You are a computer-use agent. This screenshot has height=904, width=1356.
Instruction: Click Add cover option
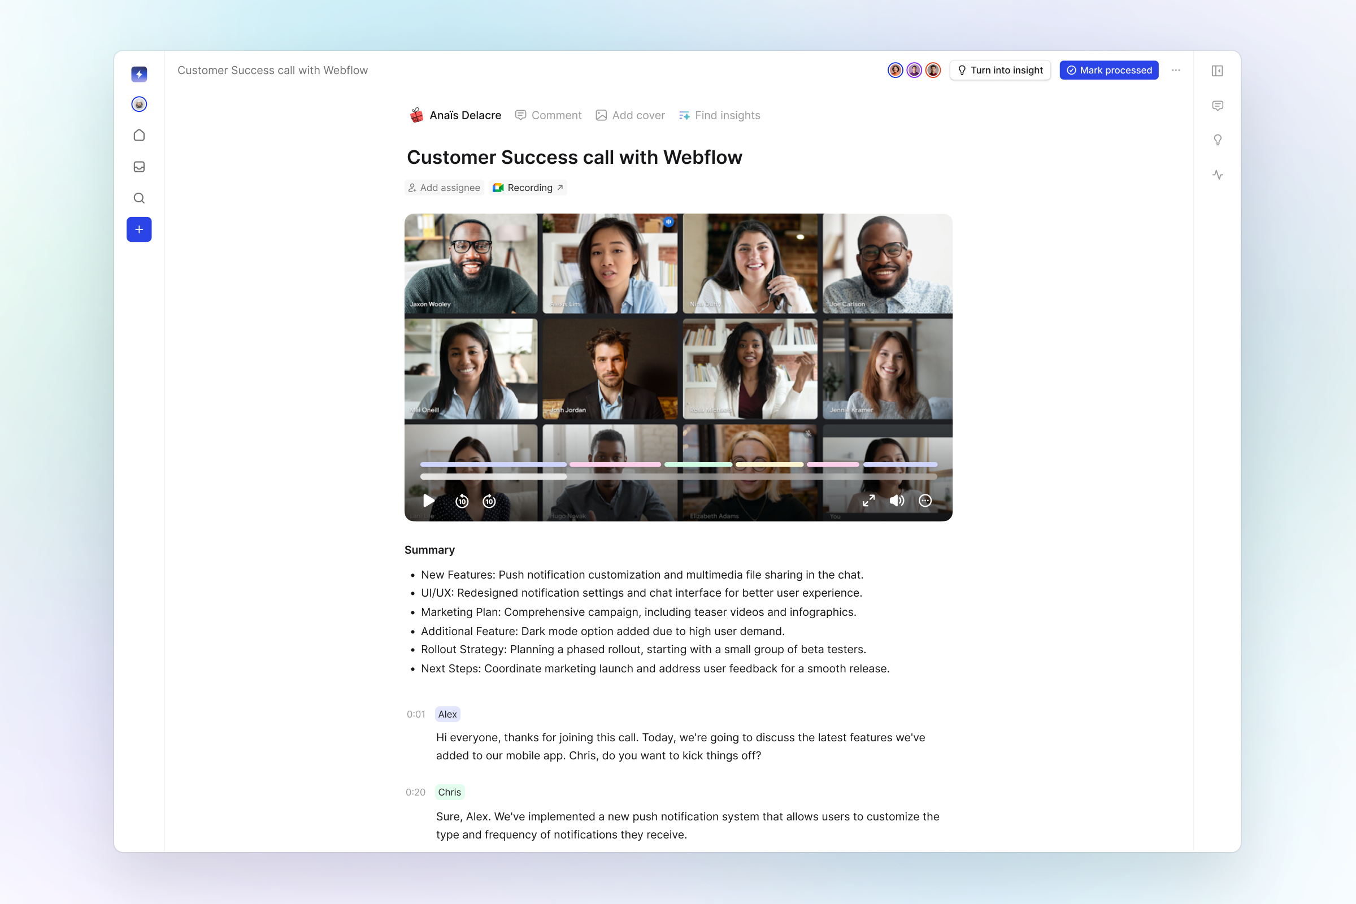[x=630, y=115]
